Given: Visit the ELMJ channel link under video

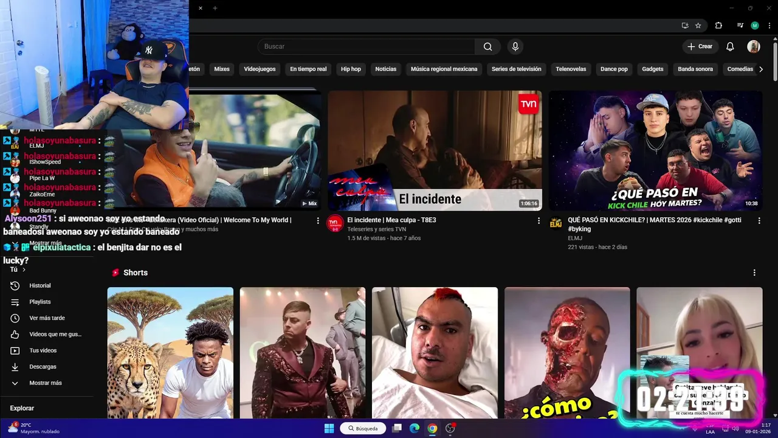Looking at the screenshot, I should (575, 238).
